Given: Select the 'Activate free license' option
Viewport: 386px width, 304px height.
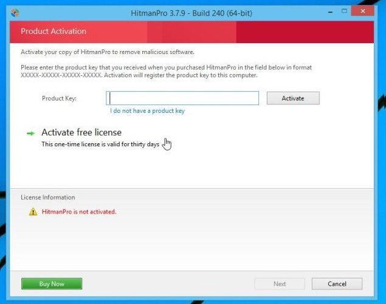Looking at the screenshot, I should click(81, 132).
